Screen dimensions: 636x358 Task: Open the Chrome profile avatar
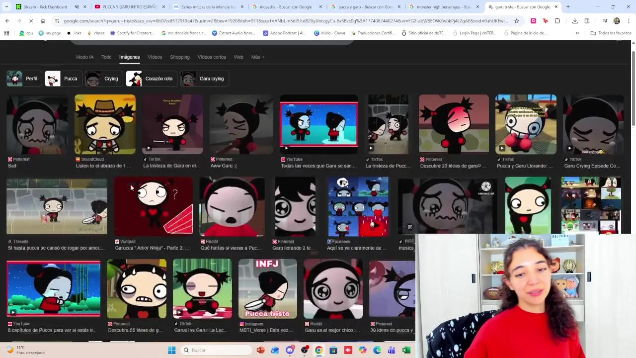point(617,21)
